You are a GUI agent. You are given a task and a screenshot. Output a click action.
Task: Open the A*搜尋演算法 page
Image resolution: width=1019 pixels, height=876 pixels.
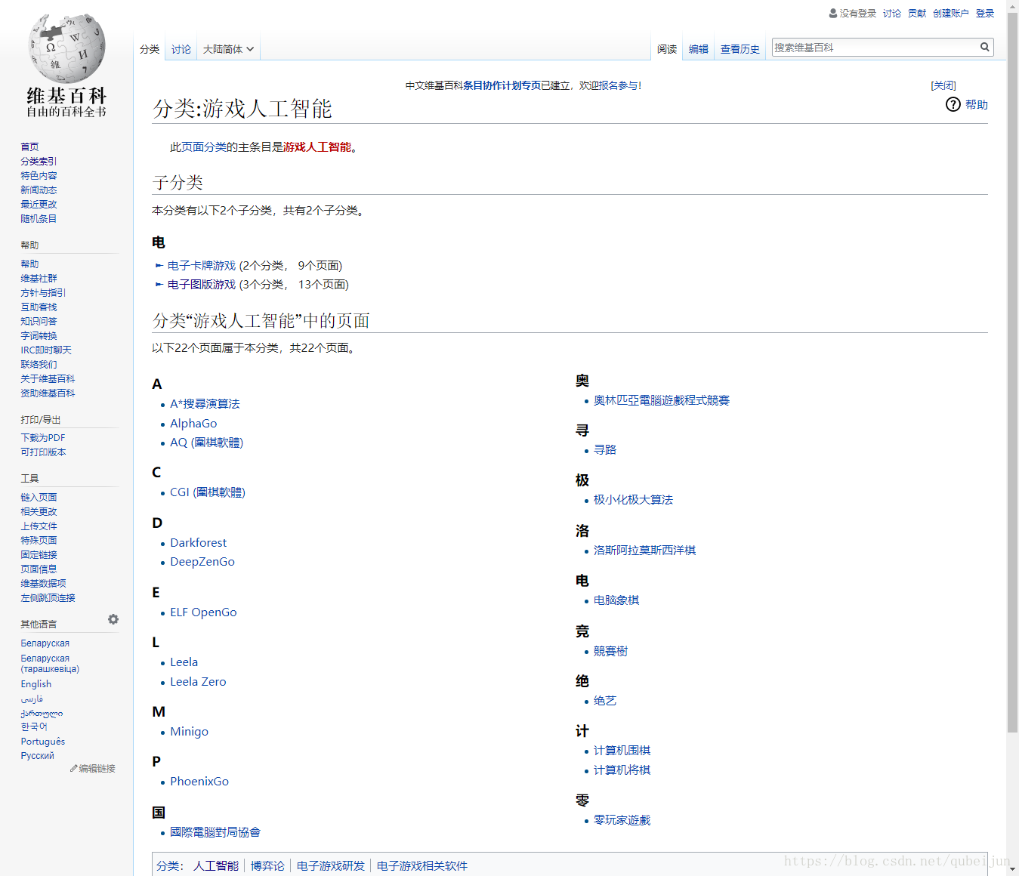click(205, 404)
